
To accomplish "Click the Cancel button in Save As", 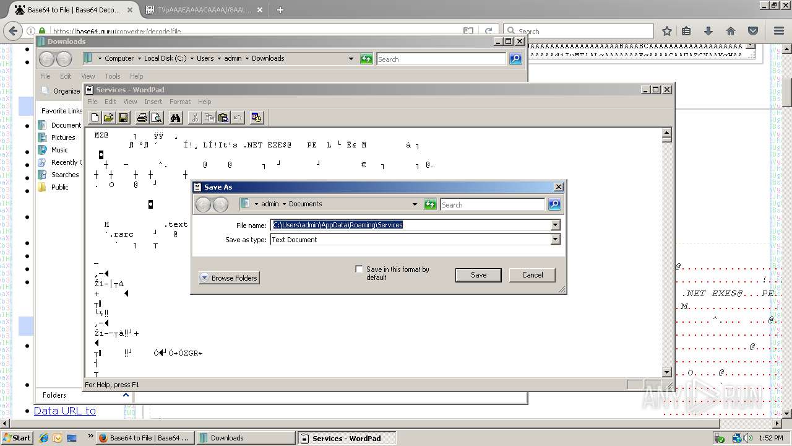I will point(532,275).
